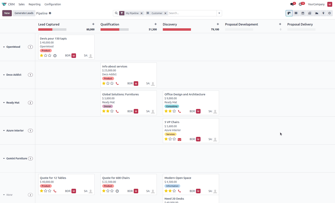The image size is (335, 203).
Task: Open the Configuration menu
Action: [x=53, y=4]
